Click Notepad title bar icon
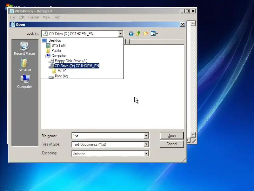This screenshot has height=191, width=254. coord(11,11)
